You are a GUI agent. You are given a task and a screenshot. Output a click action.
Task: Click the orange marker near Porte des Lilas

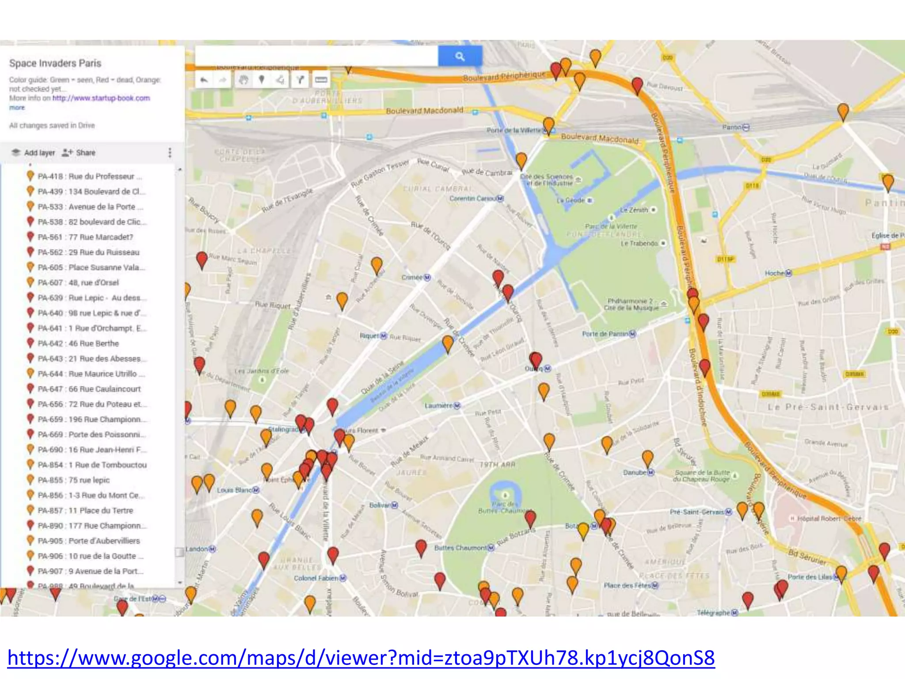[x=841, y=574]
